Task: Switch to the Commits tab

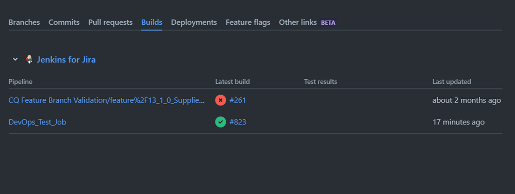Action: [x=64, y=22]
